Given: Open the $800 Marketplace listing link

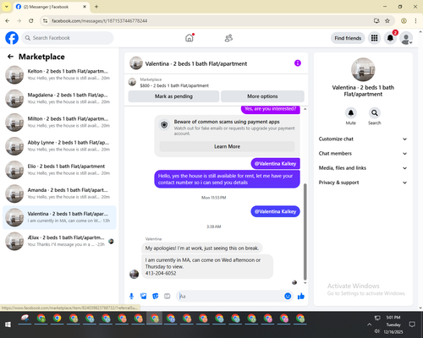Looking at the screenshot, I should click(174, 85).
